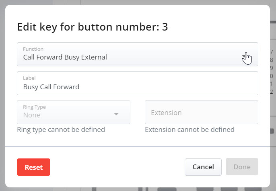Image resolution: width=276 pixels, height=191 pixels.
Task: Click the Ring type cannot be defined message
Action: click(x=61, y=129)
